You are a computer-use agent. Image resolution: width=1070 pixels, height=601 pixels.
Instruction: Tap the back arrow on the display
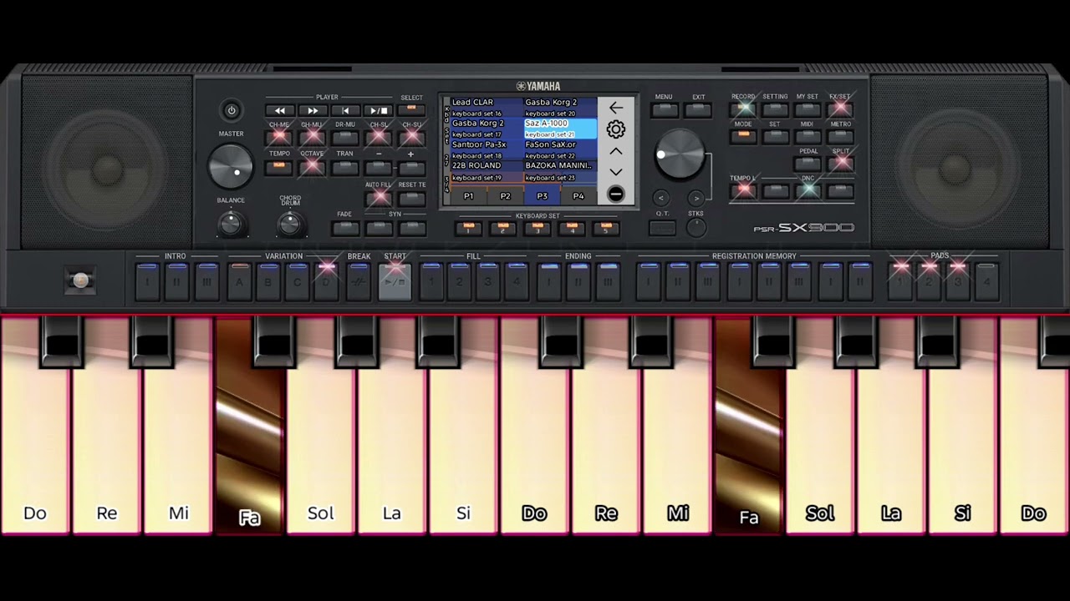616,108
